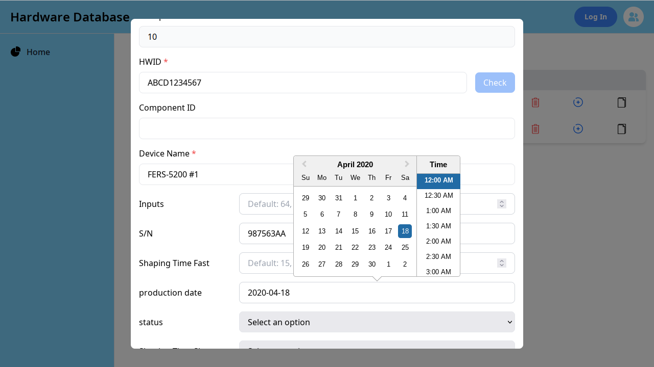Click the second row blue add-circle icon
The image size is (654, 367).
[x=578, y=129]
